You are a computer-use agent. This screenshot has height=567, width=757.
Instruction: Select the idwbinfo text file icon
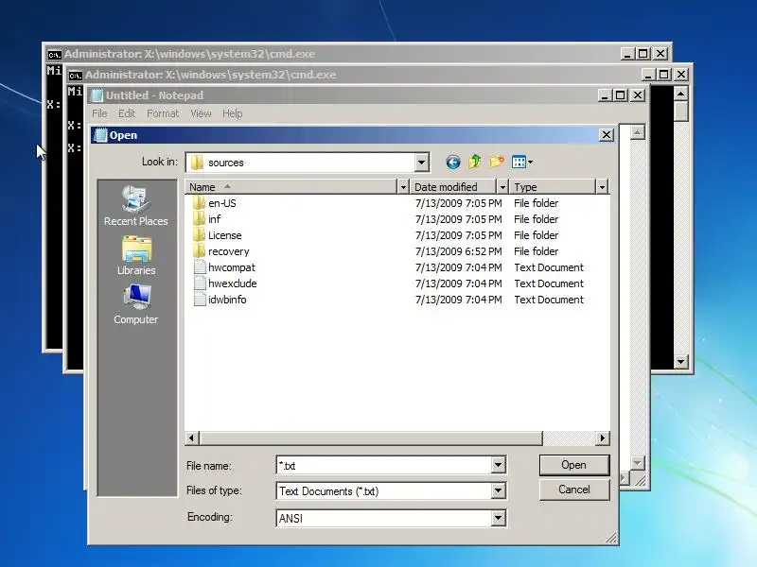200,300
